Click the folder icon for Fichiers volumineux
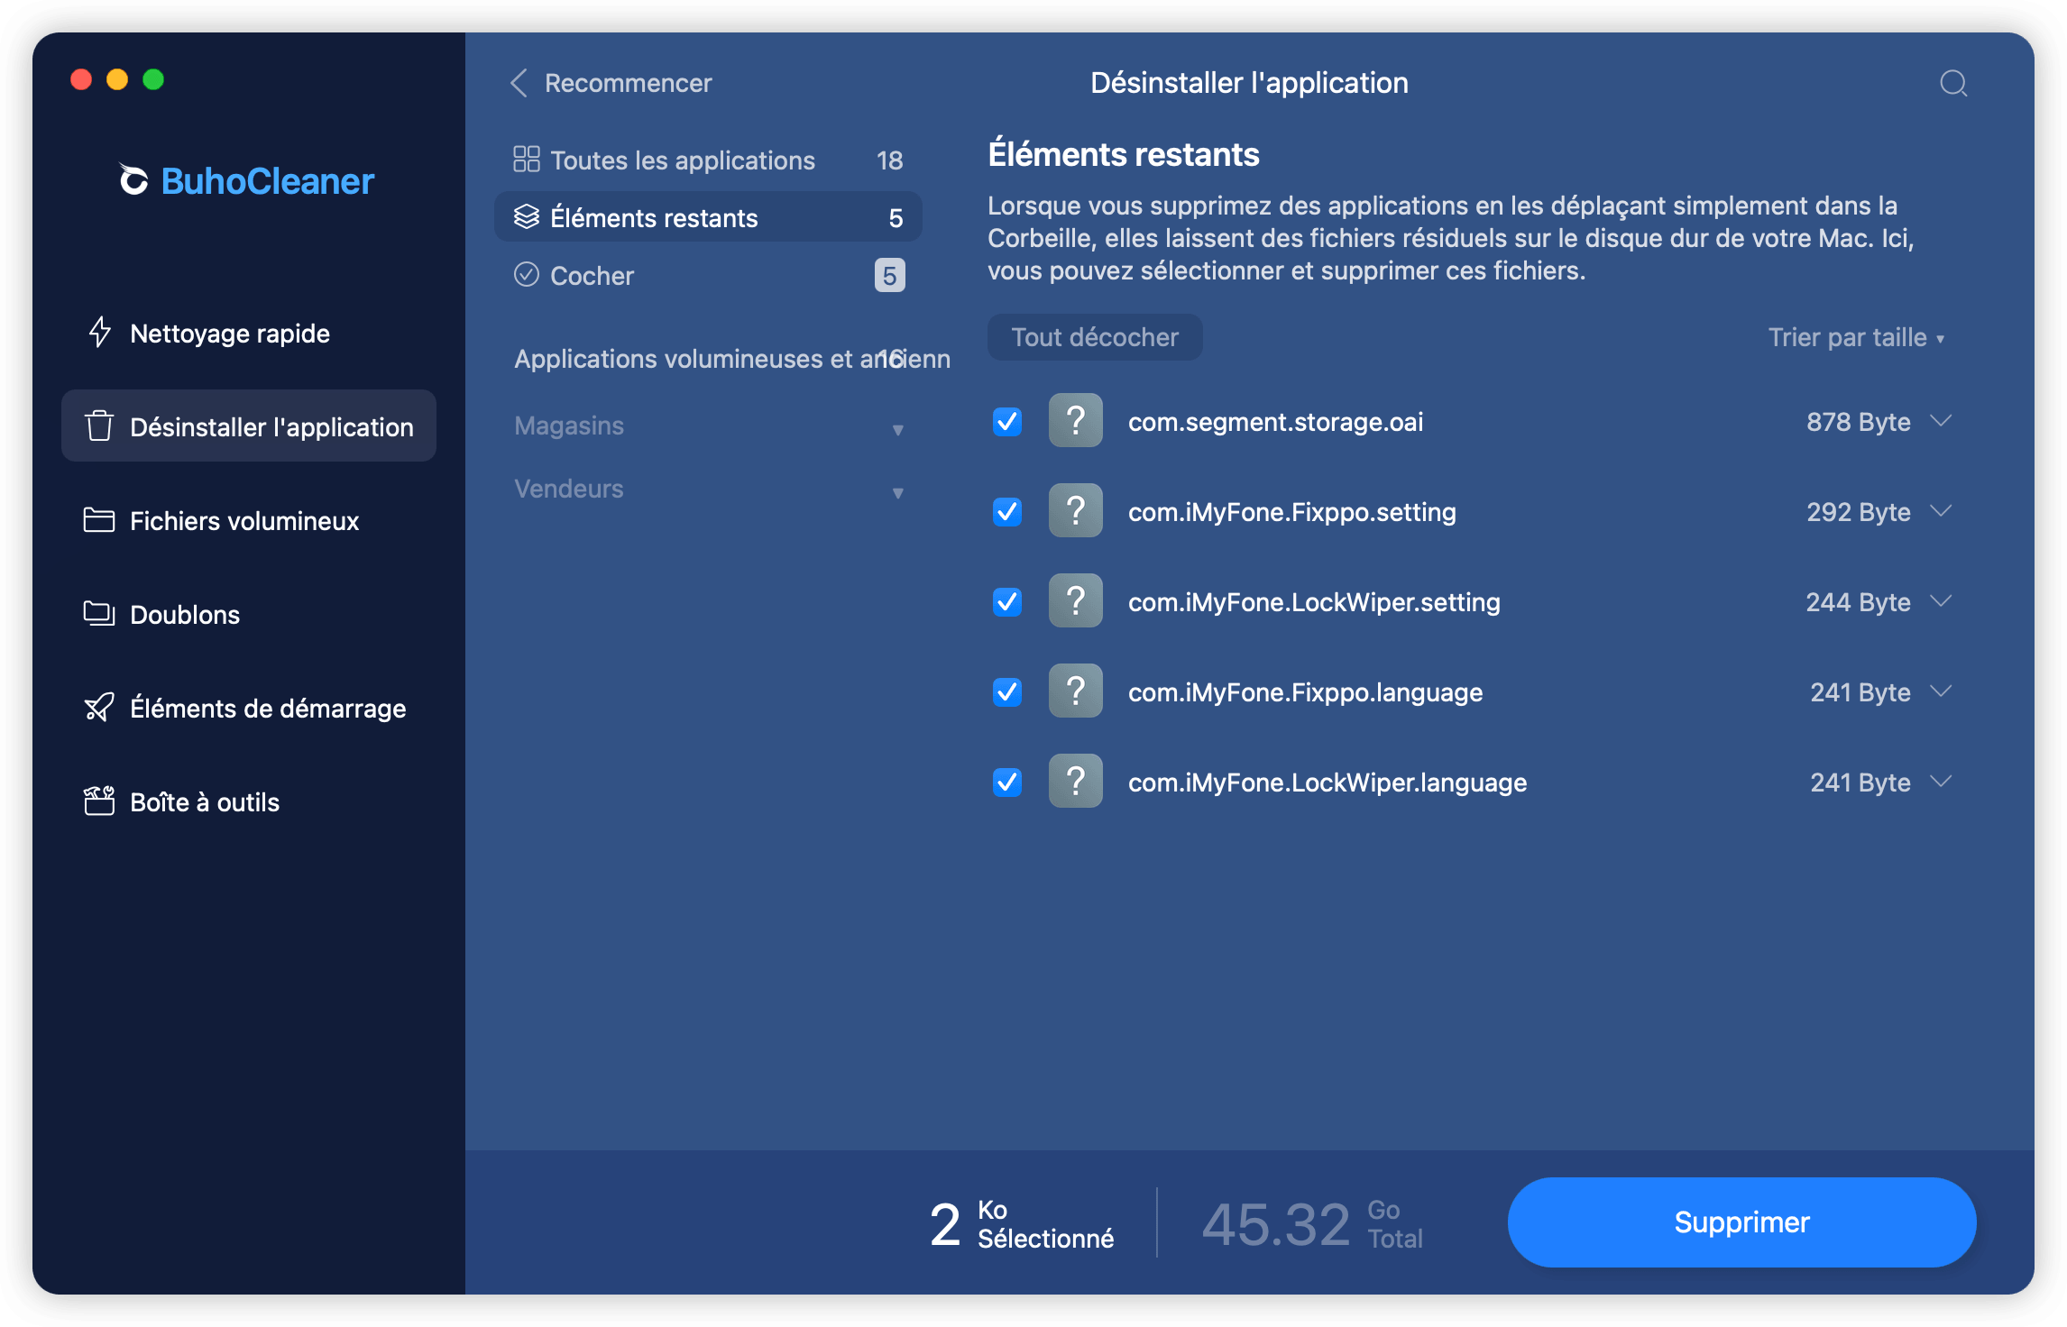Image resolution: width=2067 pixels, height=1327 pixels. (99, 520)
